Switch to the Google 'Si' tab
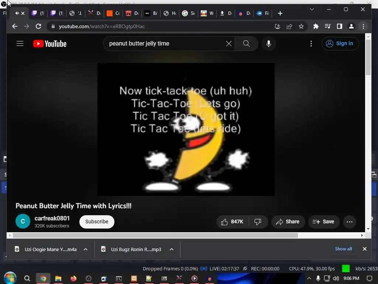The image size is (378, 284). 189,13
